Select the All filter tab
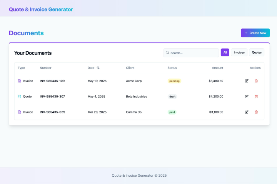This screenshot has height=184, width=277. [x=225, y=53]
